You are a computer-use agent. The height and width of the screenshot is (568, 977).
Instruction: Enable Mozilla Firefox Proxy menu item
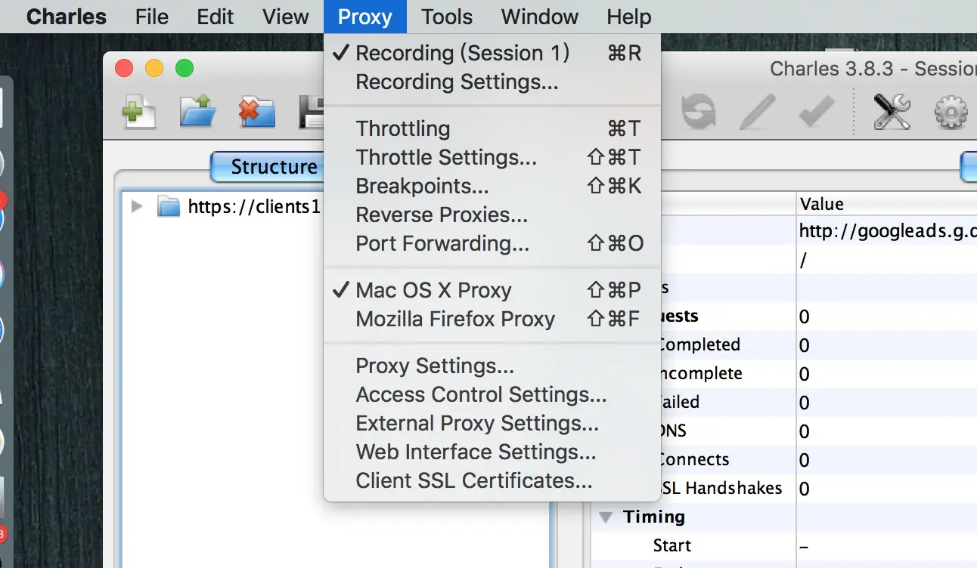click(x=492, y=319)
